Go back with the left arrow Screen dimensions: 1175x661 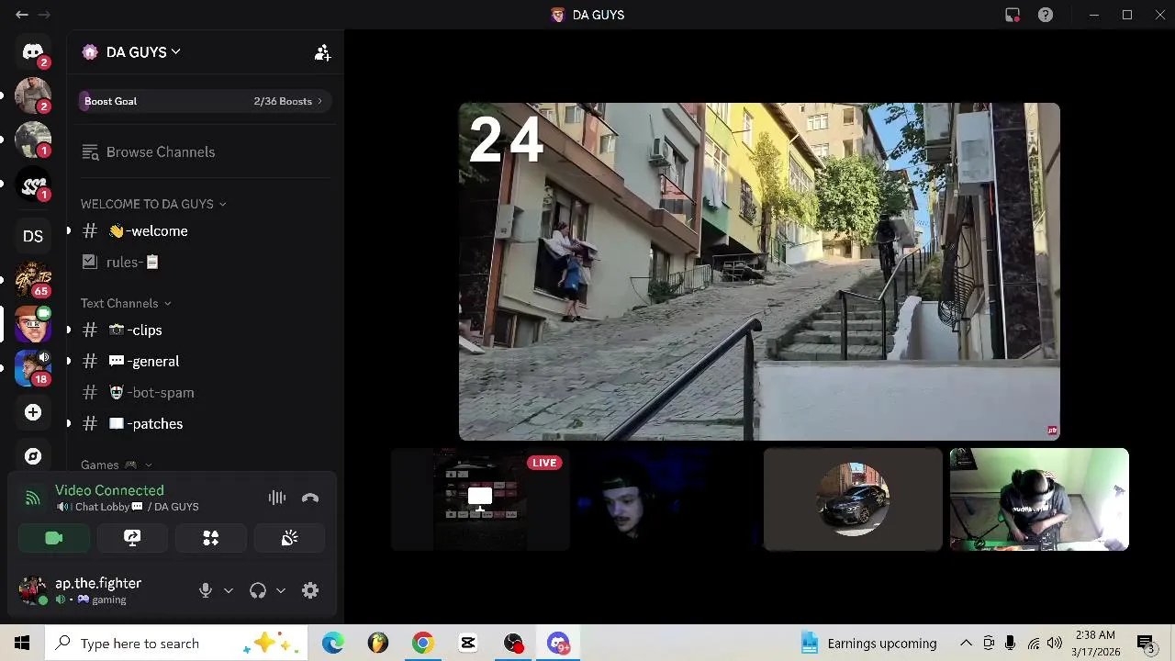pyautogui.click(x=22, y=15)
